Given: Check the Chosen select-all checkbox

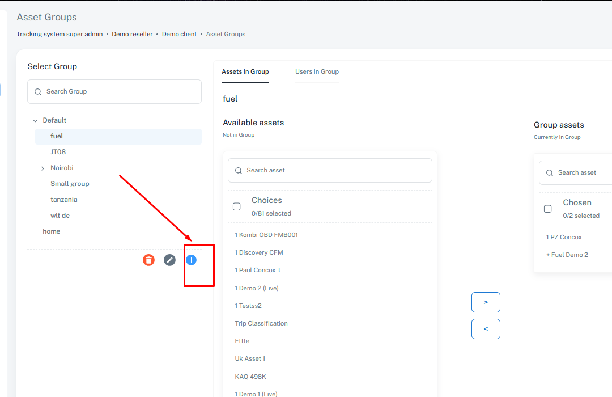Looking at the screenshot, I should coord(548,209).
